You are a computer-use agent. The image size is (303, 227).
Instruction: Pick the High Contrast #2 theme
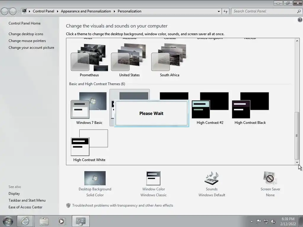(210, 105)
